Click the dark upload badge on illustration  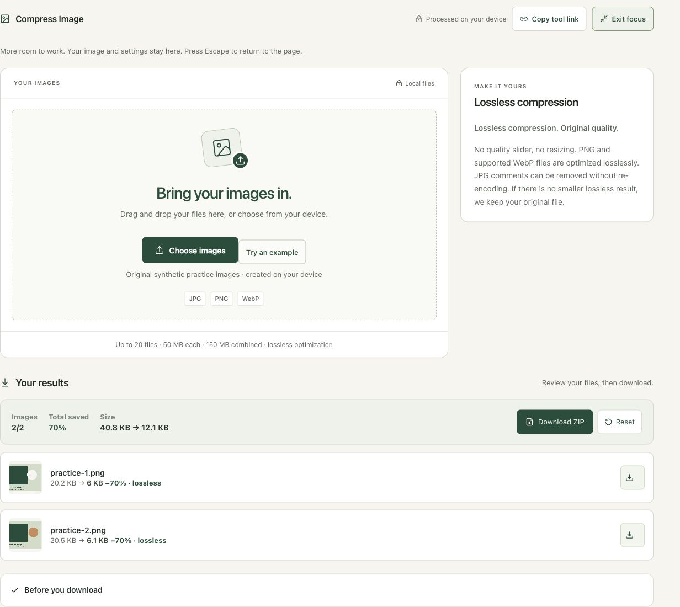[240, 161]
